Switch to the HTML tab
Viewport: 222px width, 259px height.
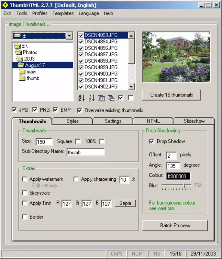pyautogui.click(x=153, y=121)
